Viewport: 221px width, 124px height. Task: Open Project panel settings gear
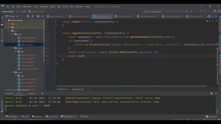coord(38,16)
